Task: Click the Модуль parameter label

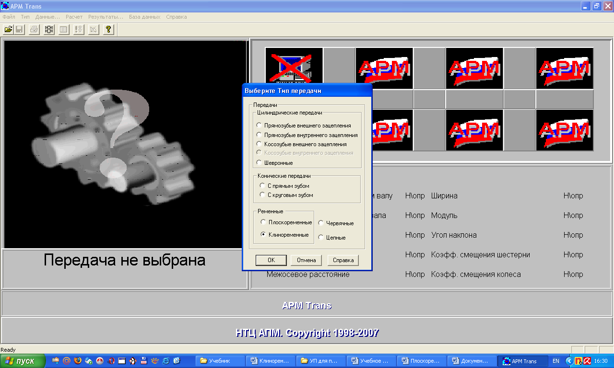Action: [444, 216]
